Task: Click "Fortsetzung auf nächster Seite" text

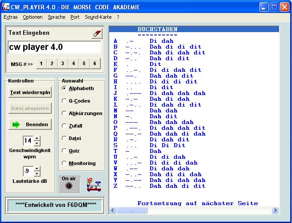Action: [x=197, y=203]
